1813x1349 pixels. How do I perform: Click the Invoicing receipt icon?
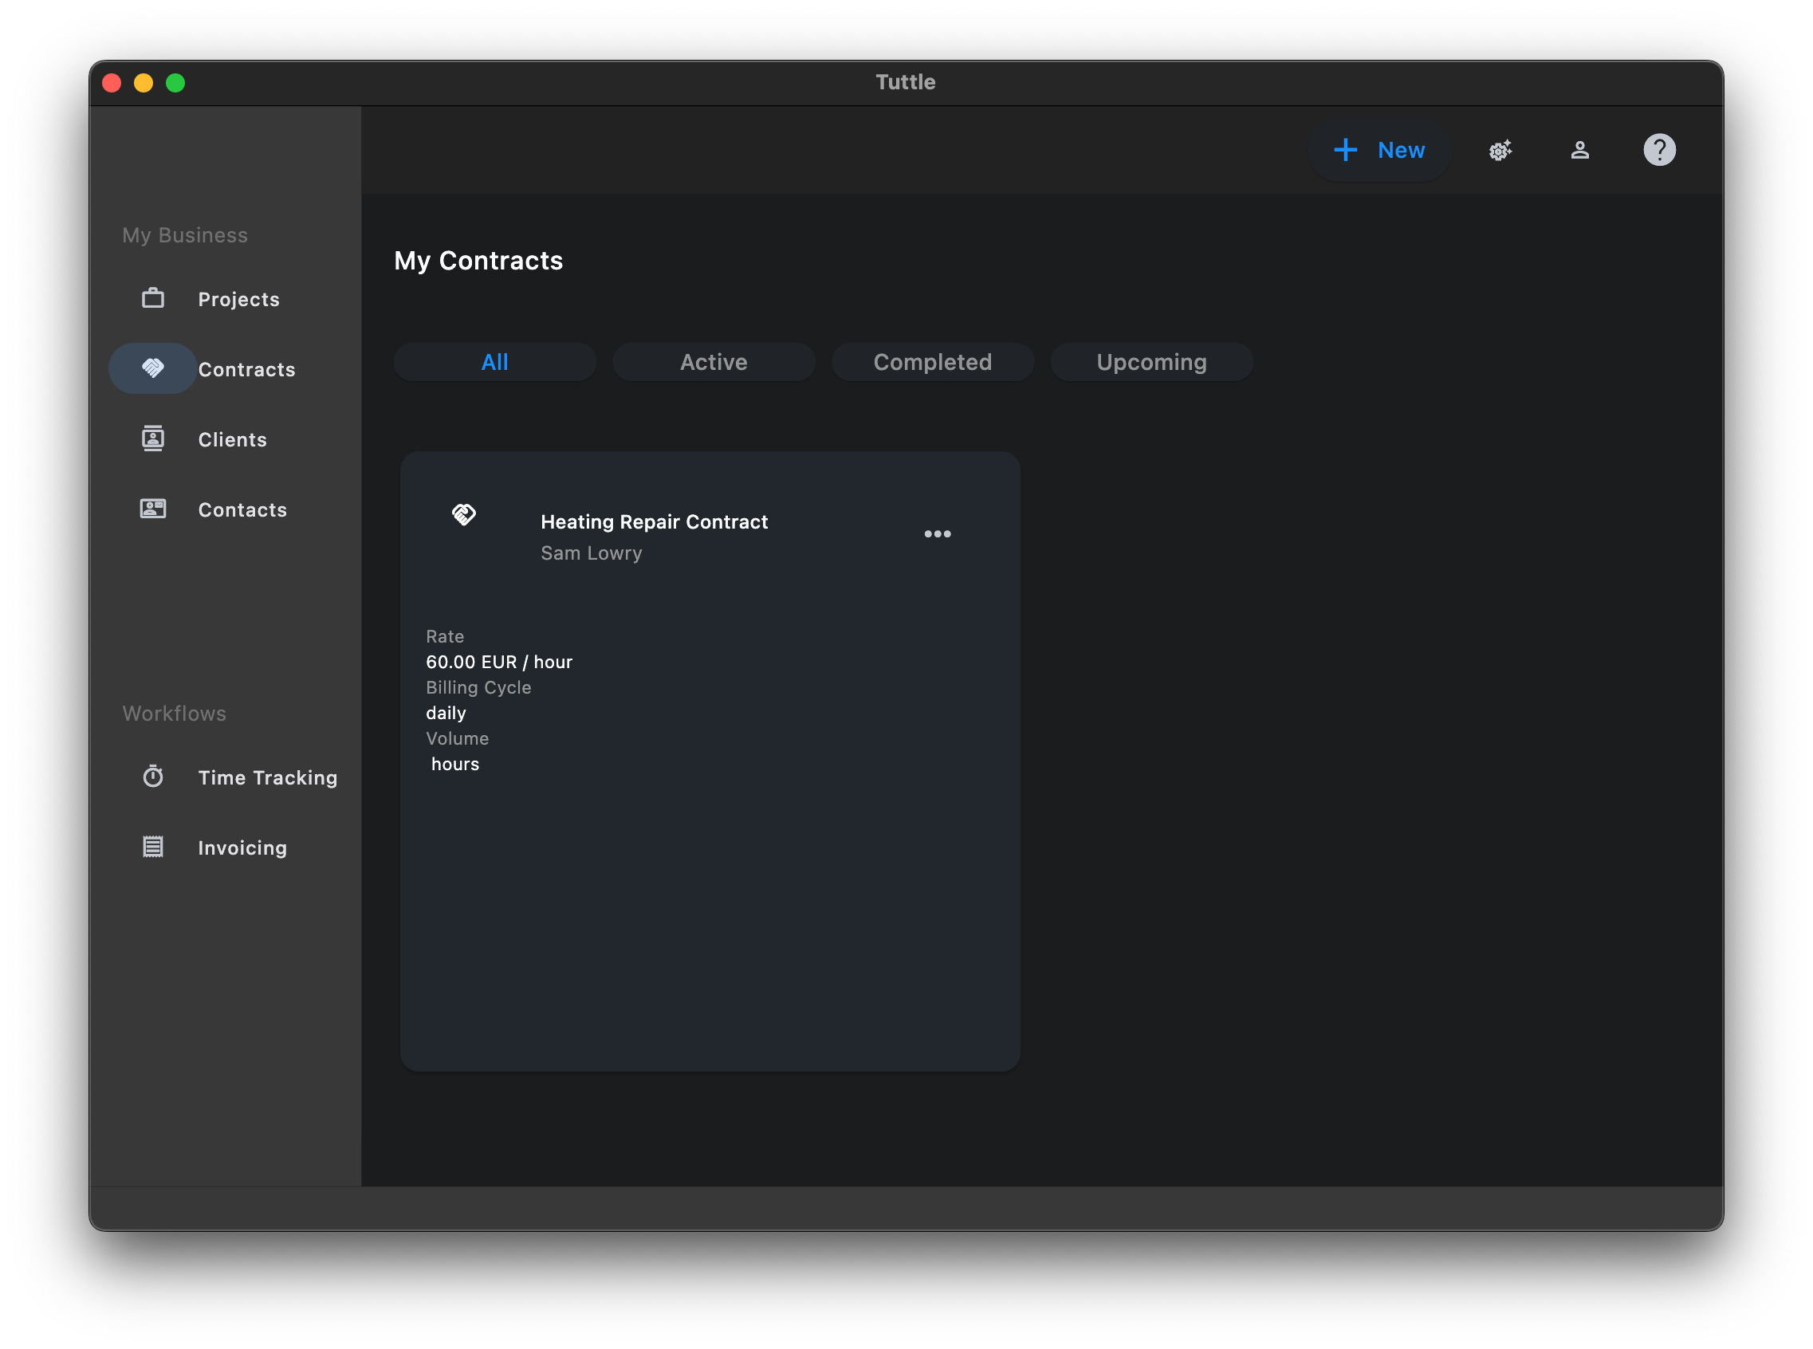(x=153, y=847)
